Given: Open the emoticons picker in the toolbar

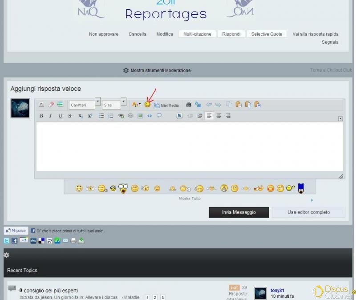Looking at the screenshot, I should tap(147, 105).
